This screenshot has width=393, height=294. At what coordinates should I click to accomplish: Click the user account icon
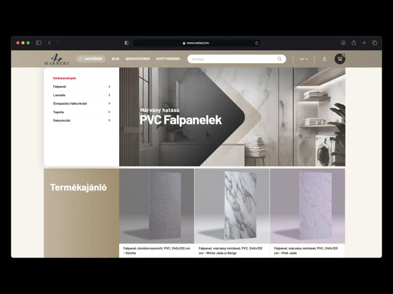point(324,59)
